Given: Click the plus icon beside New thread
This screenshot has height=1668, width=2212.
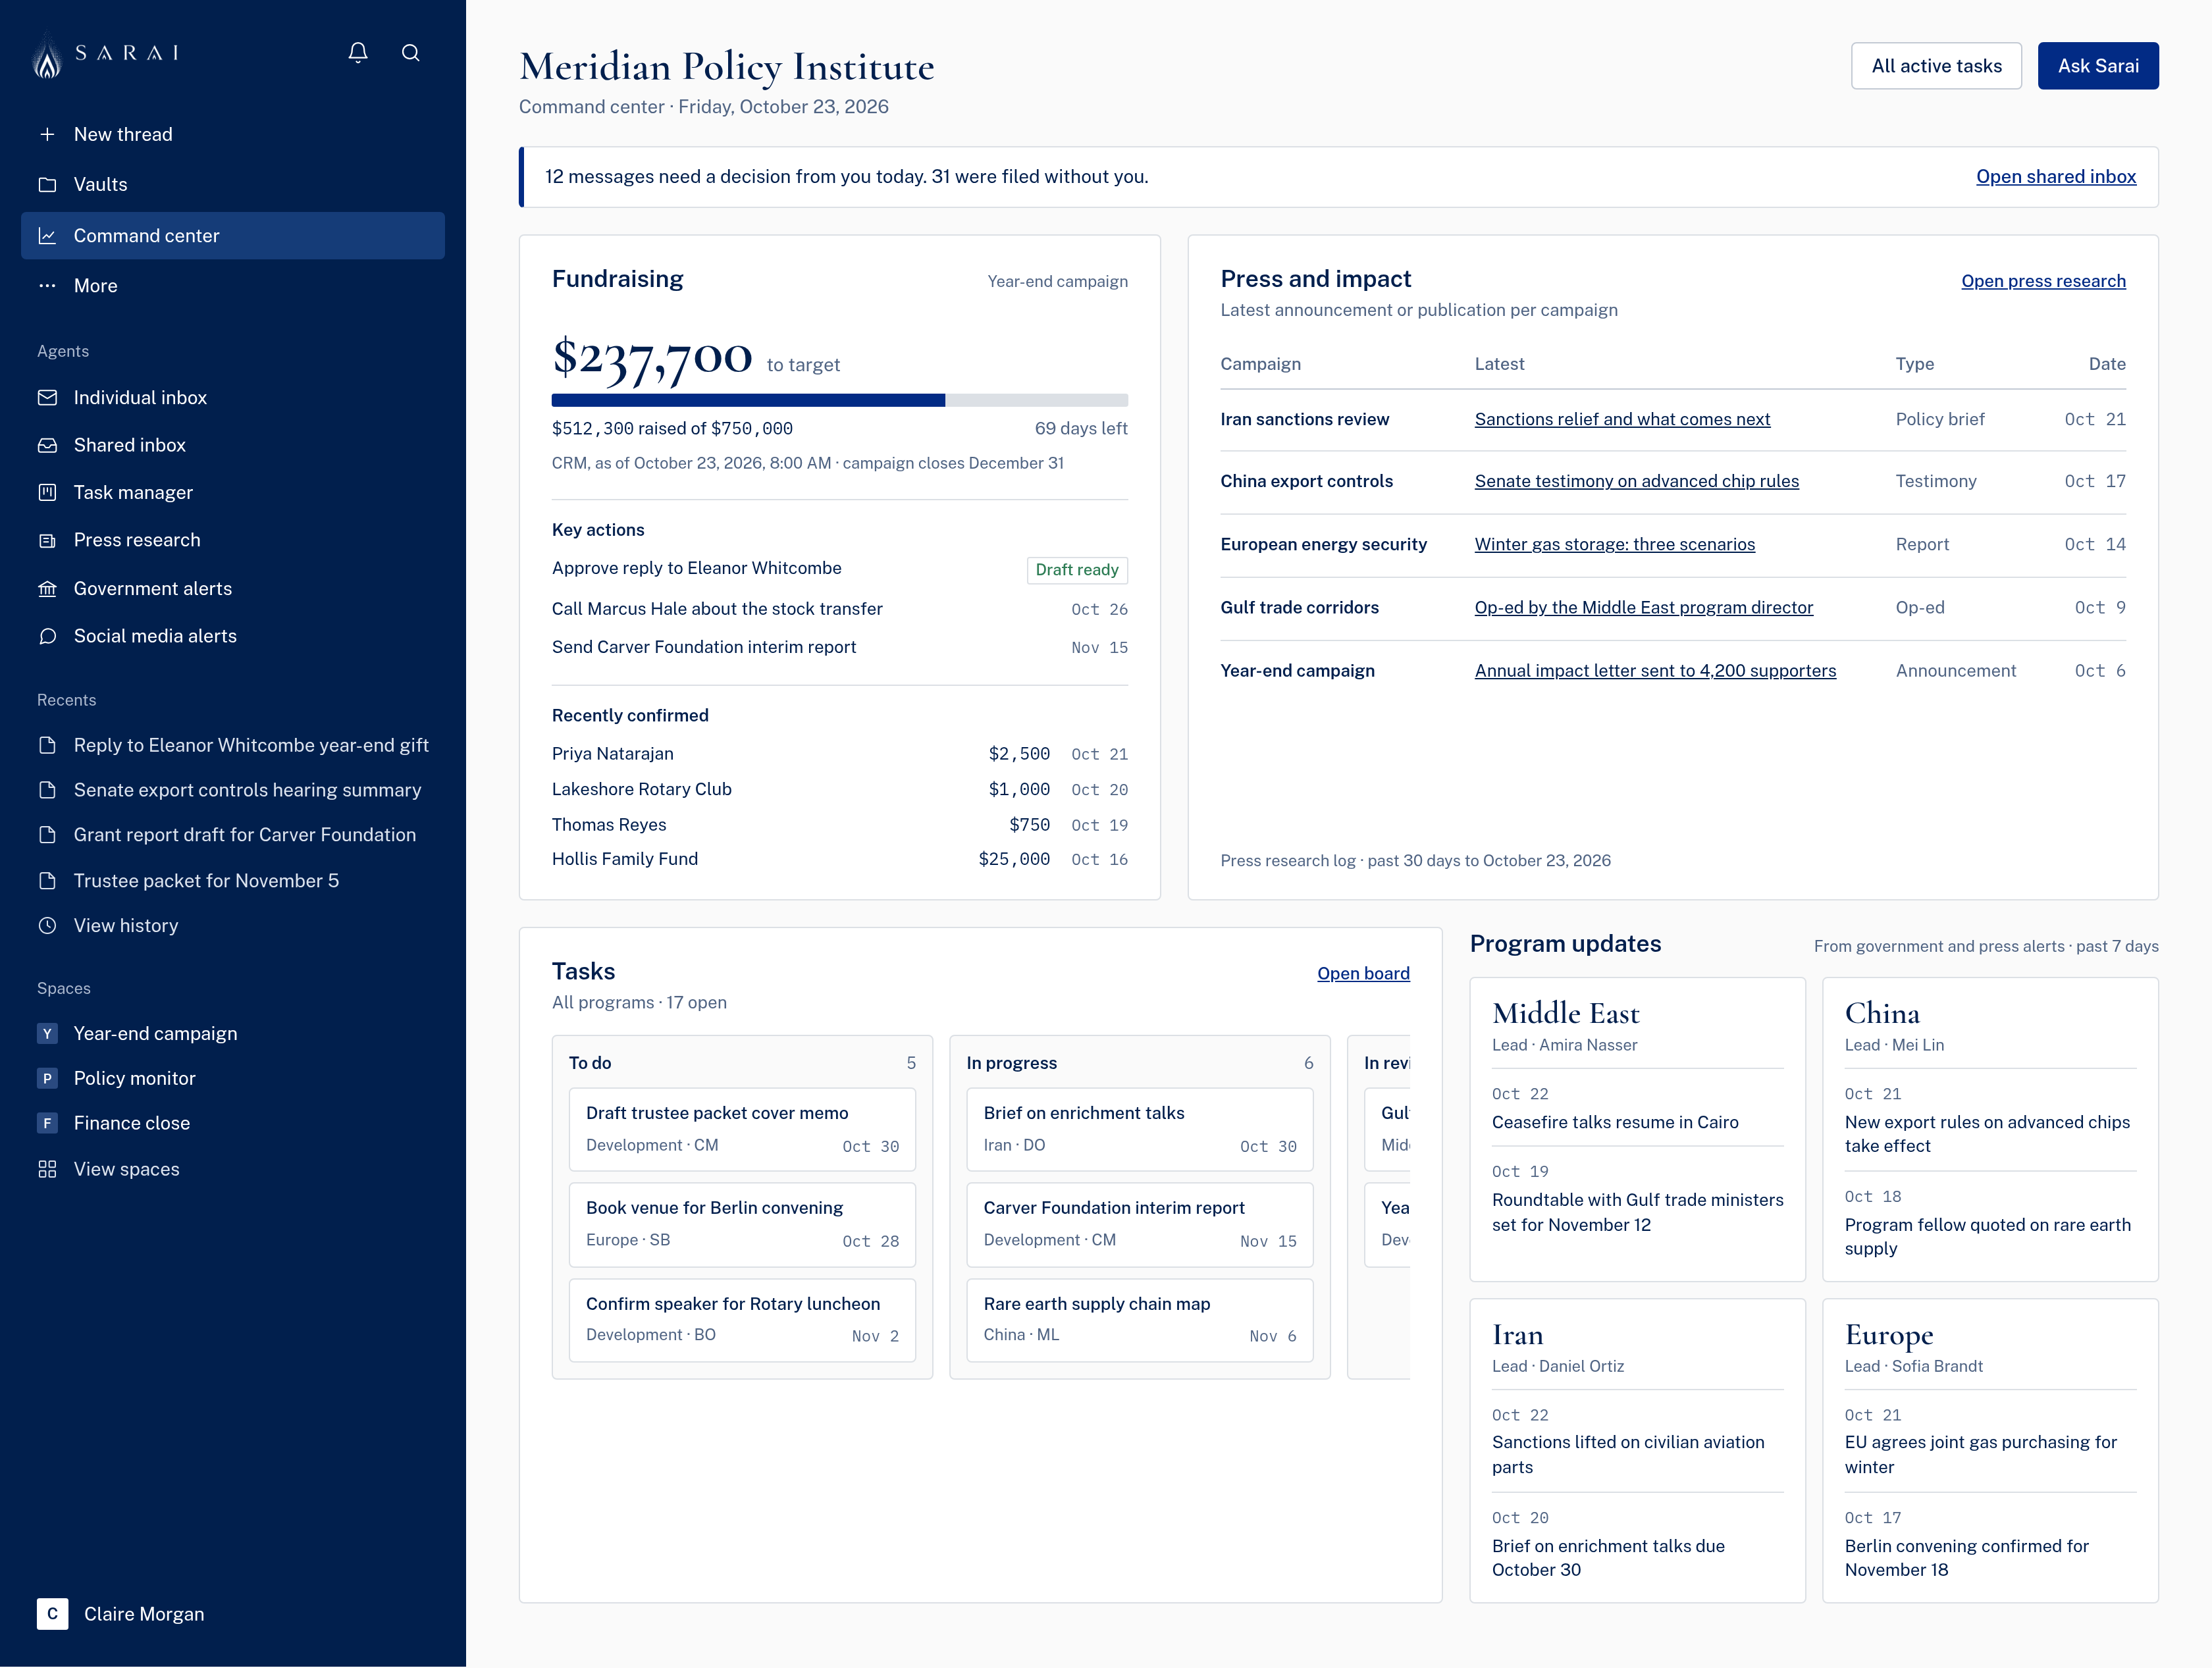Looking at the screenshot, I should 47,134.
